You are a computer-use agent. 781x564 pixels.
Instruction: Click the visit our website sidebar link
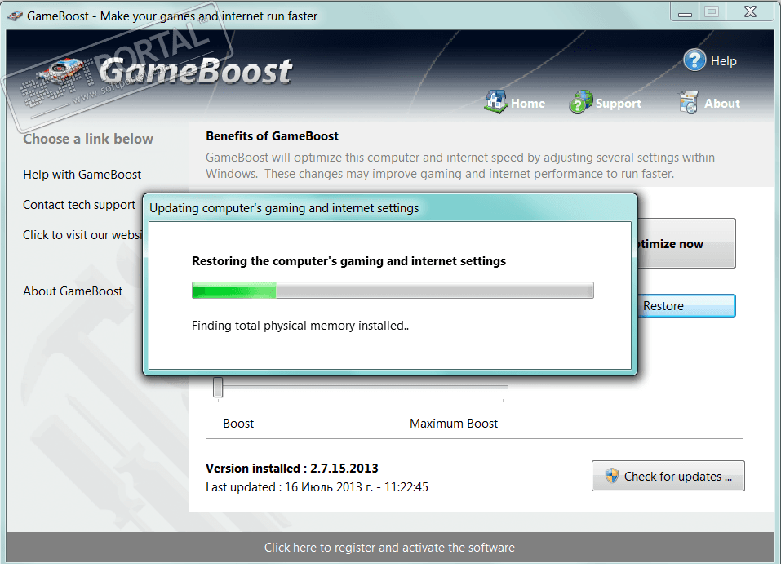(x=82, y=235)
